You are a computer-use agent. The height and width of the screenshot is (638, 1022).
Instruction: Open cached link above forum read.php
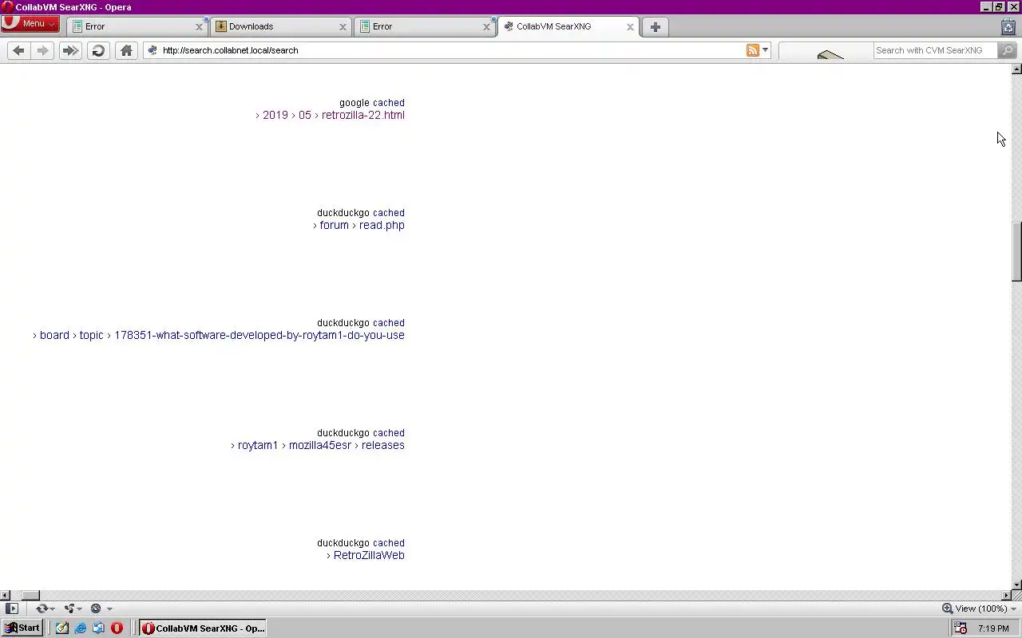point(389,213)
